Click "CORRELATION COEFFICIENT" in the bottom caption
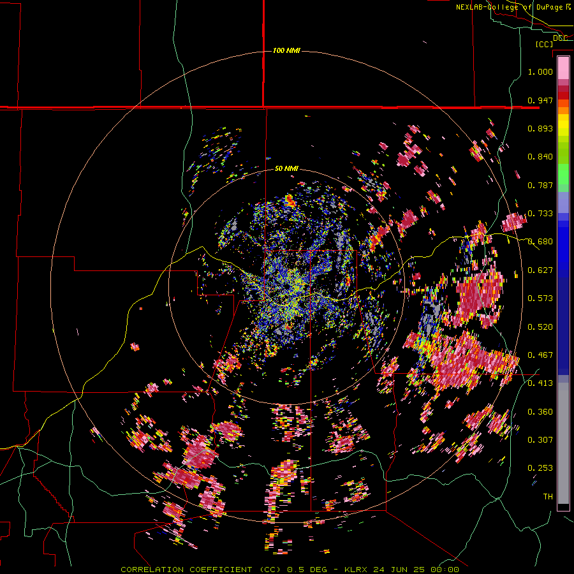 186,570
